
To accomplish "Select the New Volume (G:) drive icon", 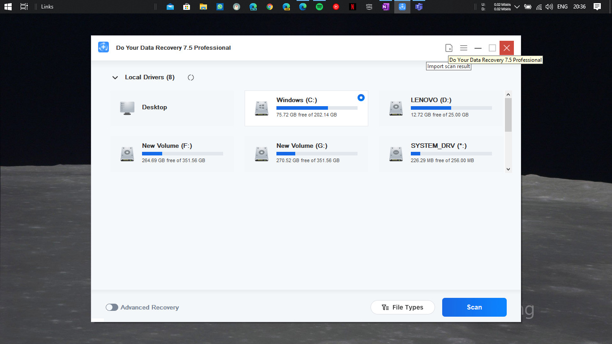I will click(x=262, y=154).
